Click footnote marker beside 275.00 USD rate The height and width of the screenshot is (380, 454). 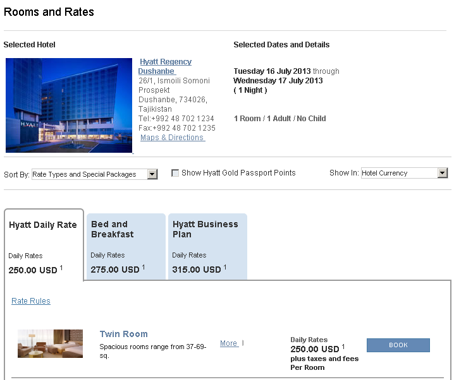[144, 267]
